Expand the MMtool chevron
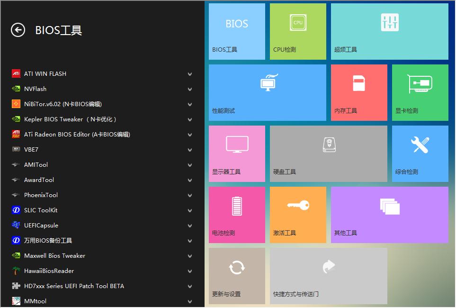456x308 pixels. coord(189,301)
